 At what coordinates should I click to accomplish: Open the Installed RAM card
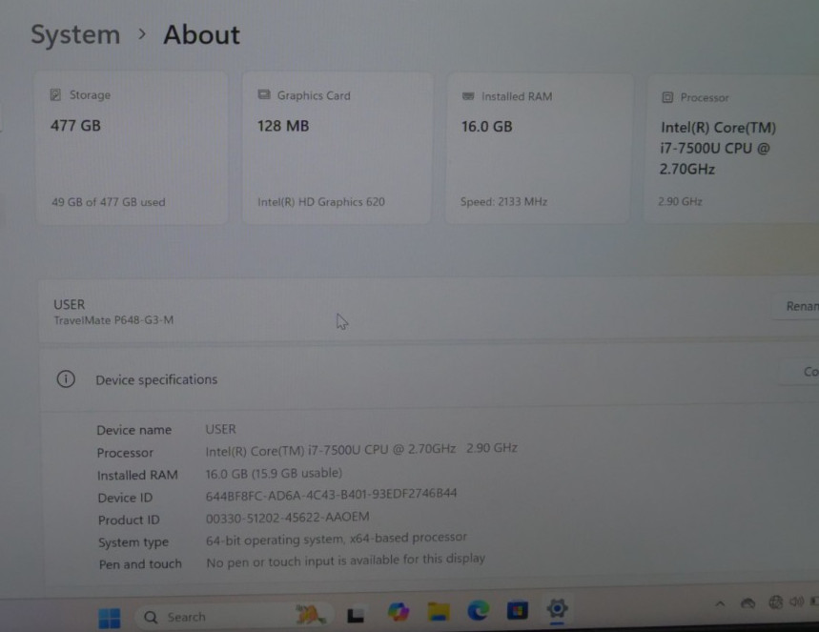[x=539, y=150]
